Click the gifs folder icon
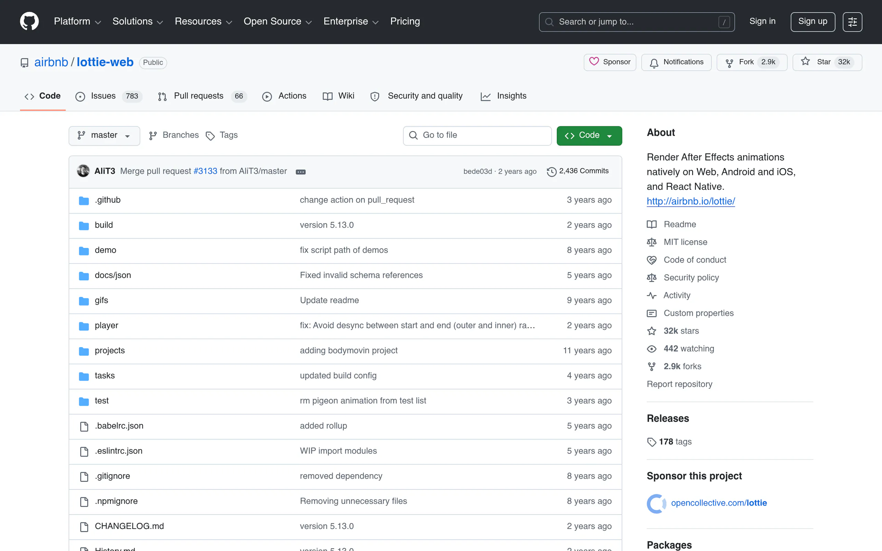 tap(84, 301)
